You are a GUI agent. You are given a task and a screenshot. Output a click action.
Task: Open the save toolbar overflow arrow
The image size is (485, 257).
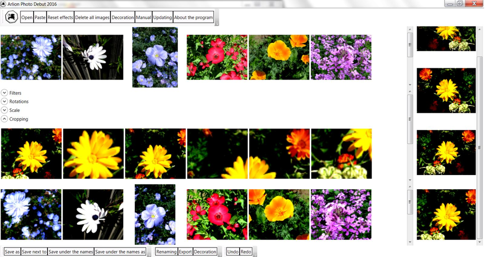(x=149, y=255)
